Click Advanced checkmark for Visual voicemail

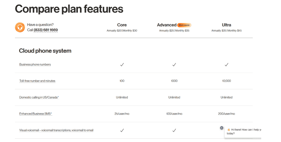pos(174,130)
